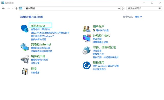Click the 更改主题 link
The width and height of the screenshot is (164, 100).
[x=97, y=39]
